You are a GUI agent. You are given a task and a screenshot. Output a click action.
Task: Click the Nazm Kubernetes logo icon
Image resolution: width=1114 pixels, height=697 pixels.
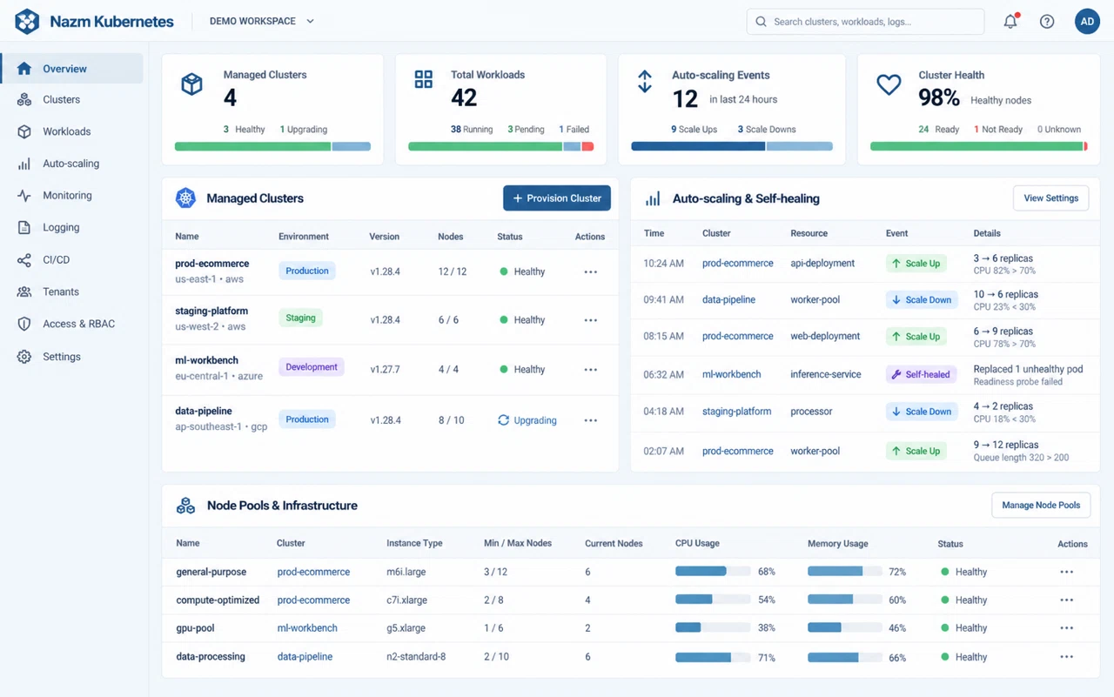[27, 22]
